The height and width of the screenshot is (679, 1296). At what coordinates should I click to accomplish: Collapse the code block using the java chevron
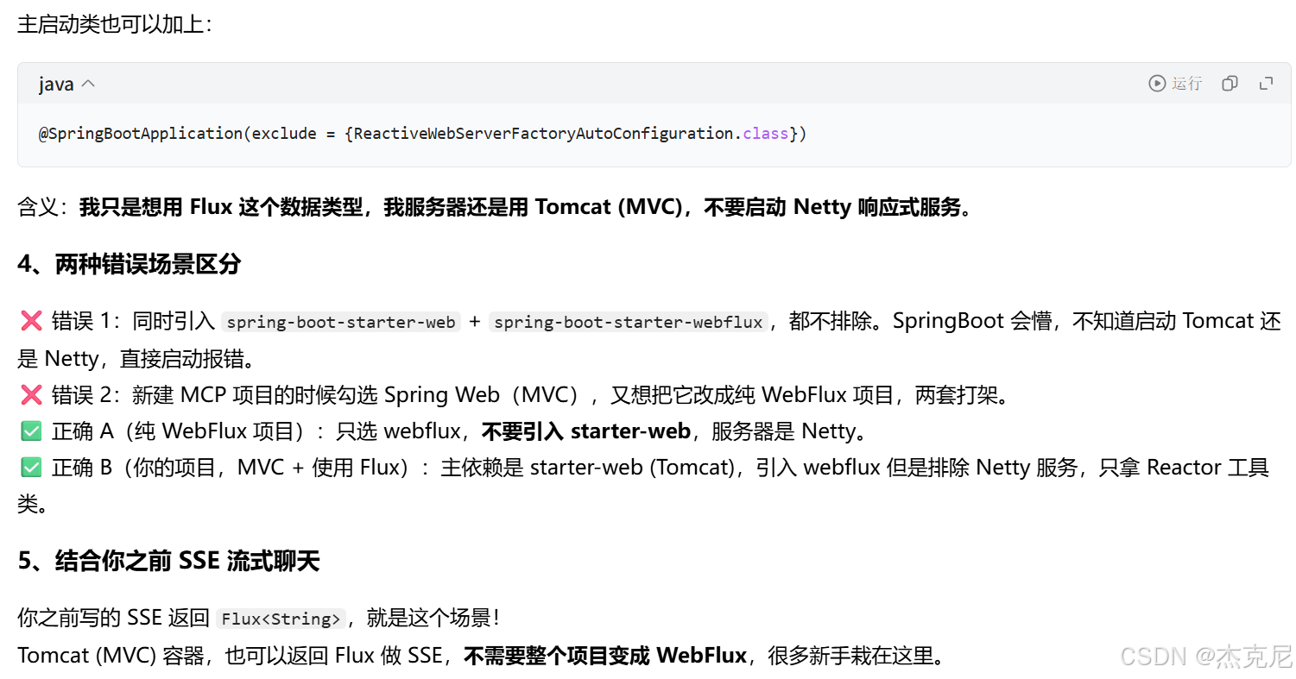point(88,85)
